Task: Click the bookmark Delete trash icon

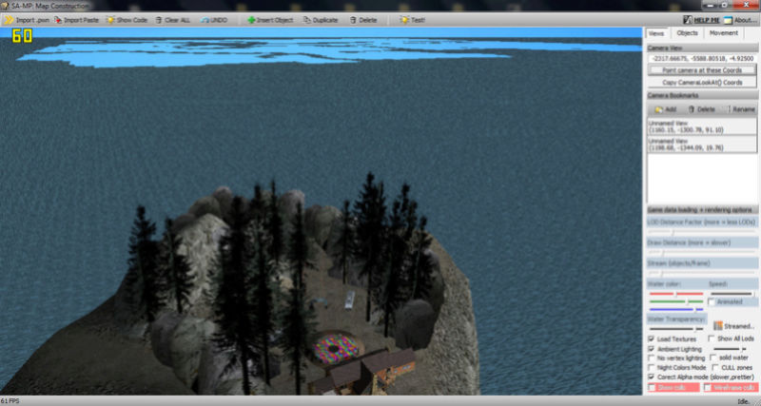Action: pyautogui.click(x=692, y=109)
